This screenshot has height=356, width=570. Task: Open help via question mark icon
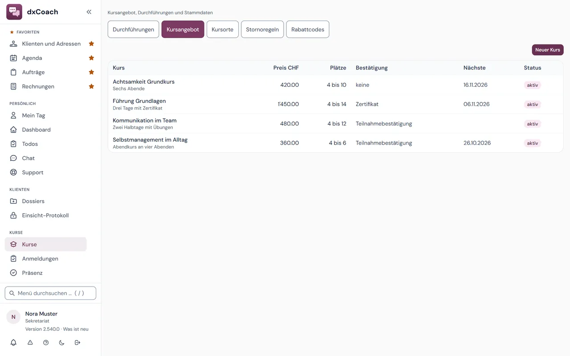point(46,343)
